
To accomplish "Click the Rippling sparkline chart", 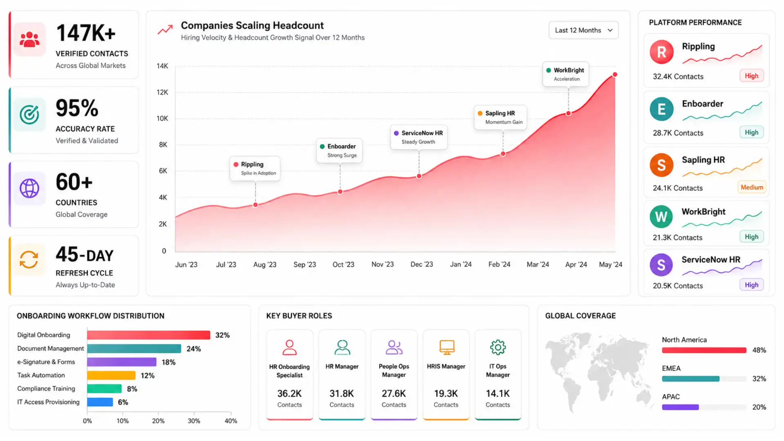I will [x=722, y=54].
